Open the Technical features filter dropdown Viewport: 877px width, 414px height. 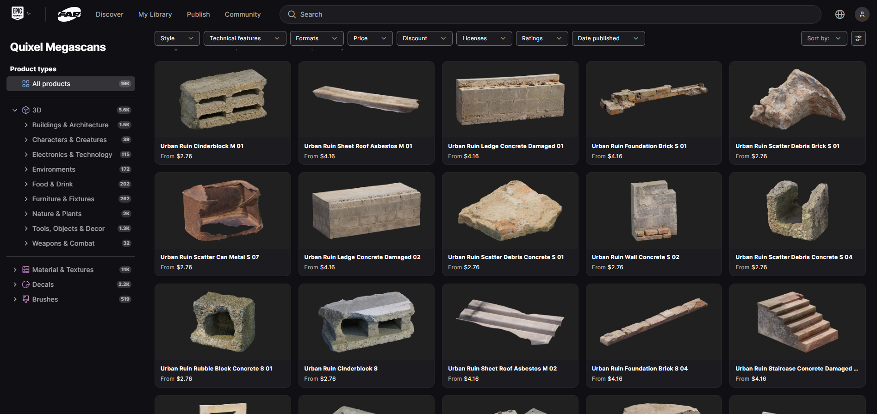point(245,38)
